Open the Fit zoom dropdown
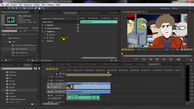Viewport: 194px width, 109px height. (142, 50)
